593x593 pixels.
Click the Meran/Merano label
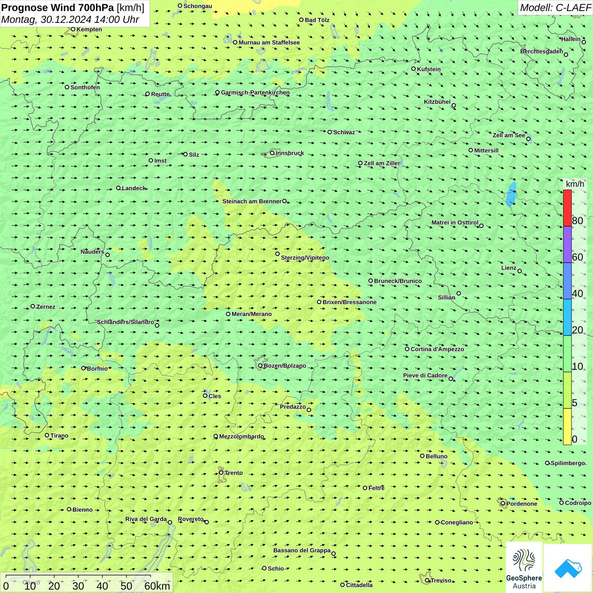point(252,314)
